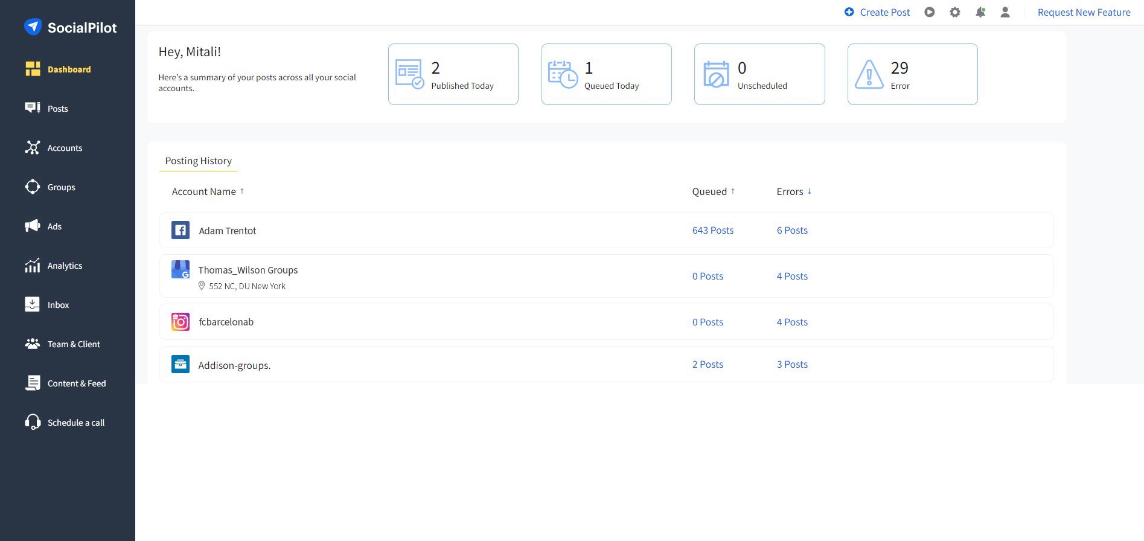This screenshot has height=541, width=1144.
Task: Open the Published Today card
Action: click(x=453, y=74)
